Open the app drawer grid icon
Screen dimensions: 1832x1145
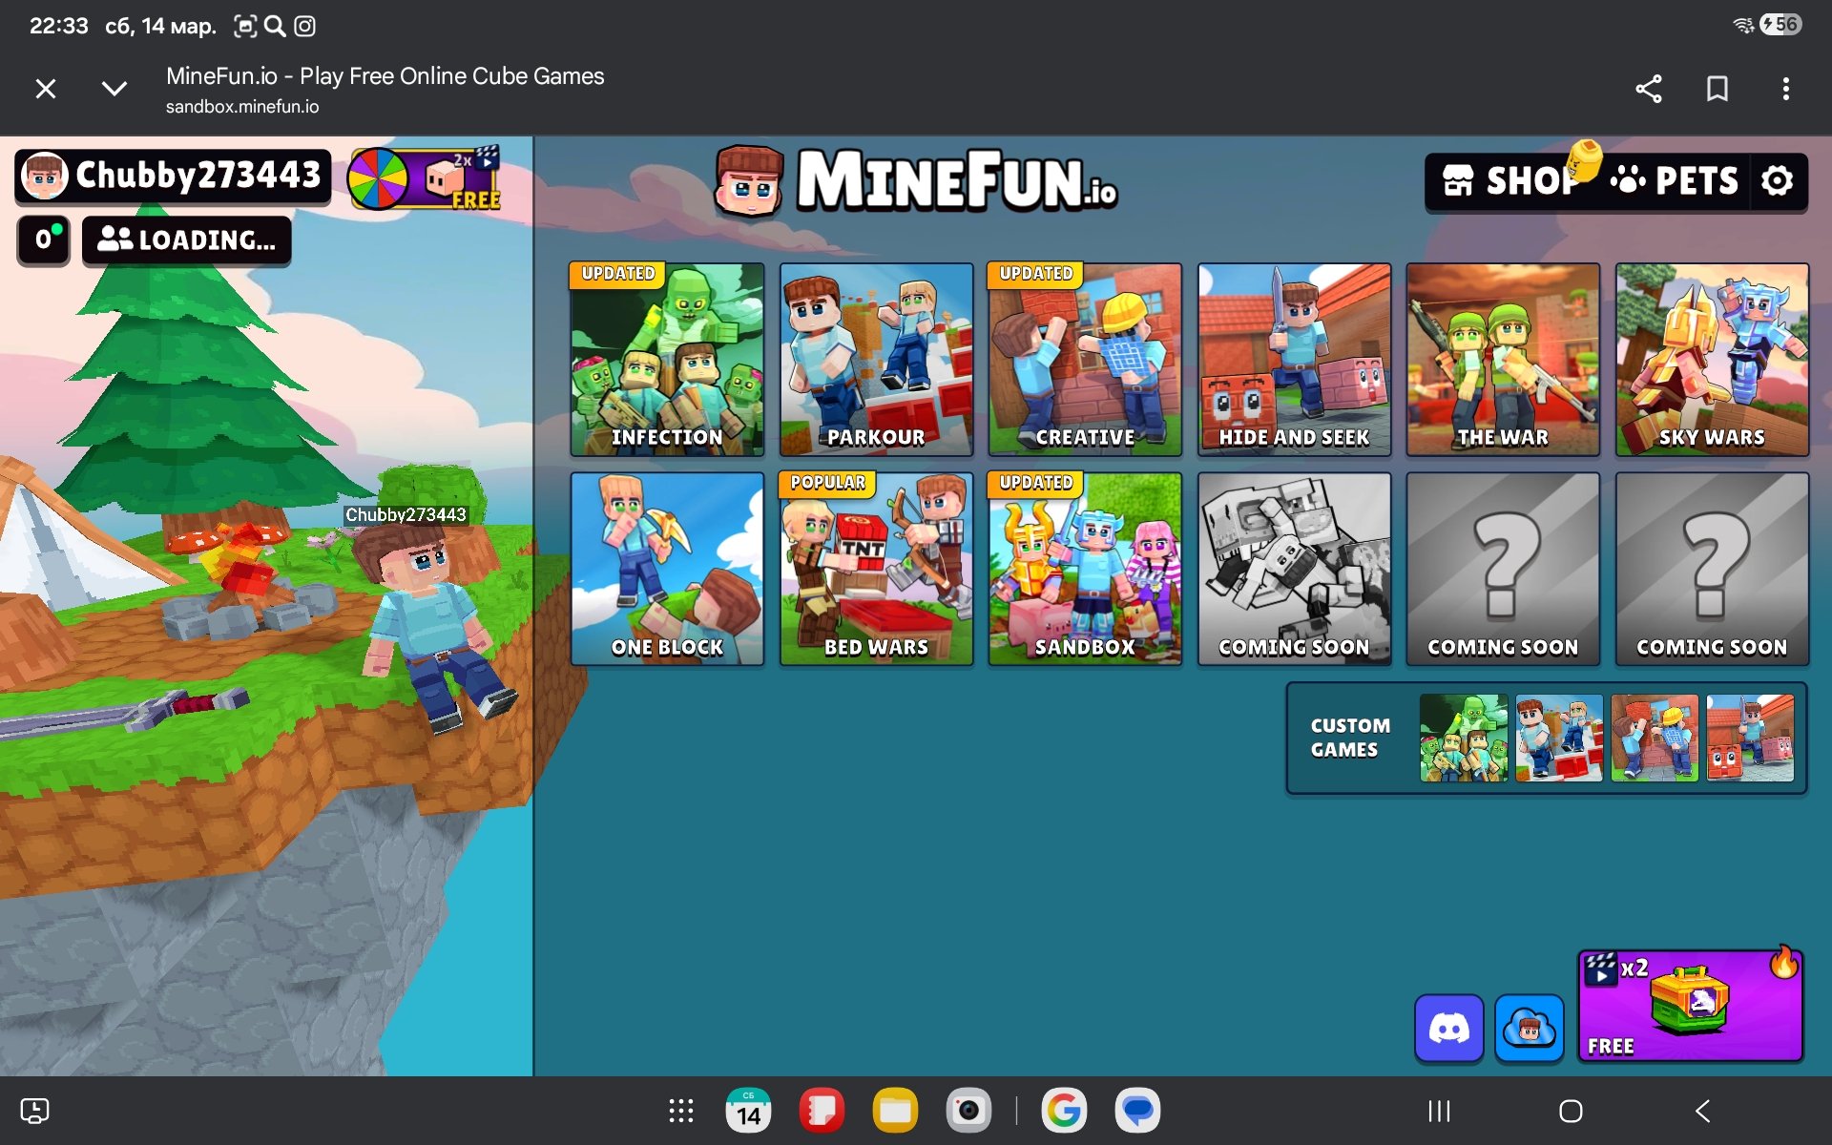coord(681,1111)
